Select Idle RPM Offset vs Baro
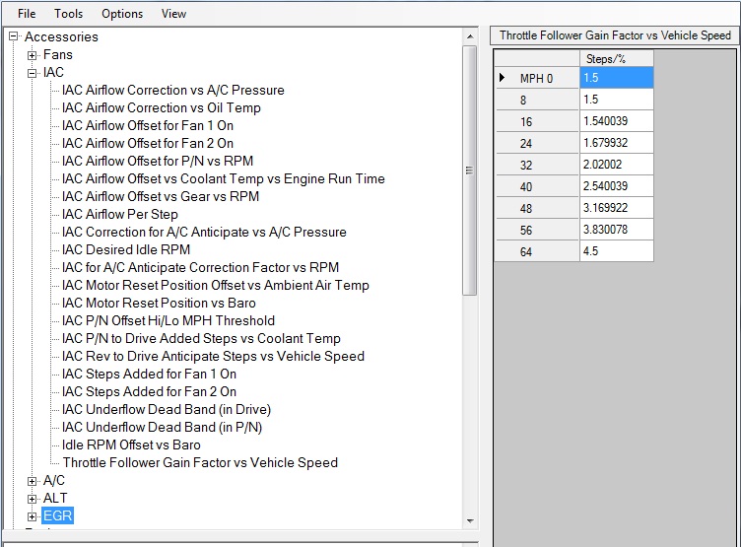Image resolution: width=741 pixels, height=547 pixels. point(131,445)
